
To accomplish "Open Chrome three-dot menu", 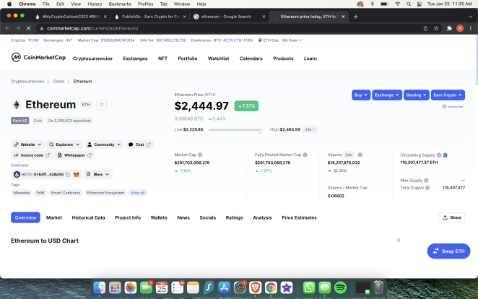I will 471,28.
